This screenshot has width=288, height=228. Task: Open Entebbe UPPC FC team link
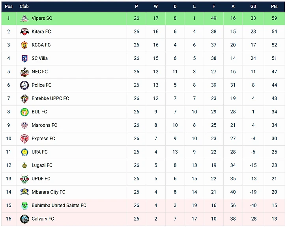click(50, 98)
